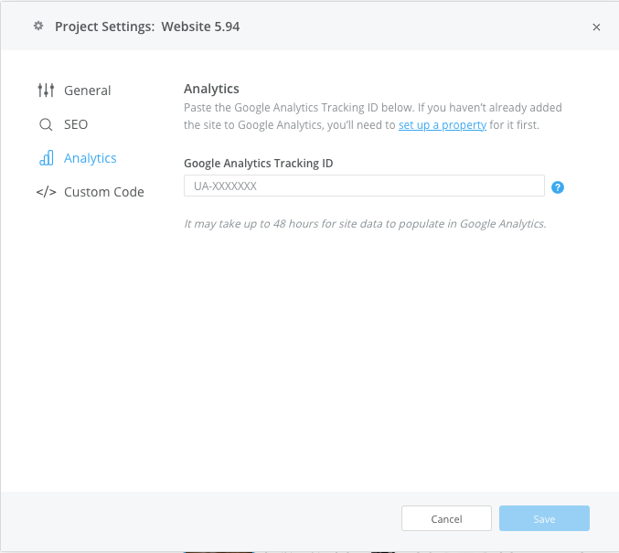The width and height of the screenshot is (619, 553).
Task: Open the blue help question mark
Action: pyautogui.click(x=558, y=186)
